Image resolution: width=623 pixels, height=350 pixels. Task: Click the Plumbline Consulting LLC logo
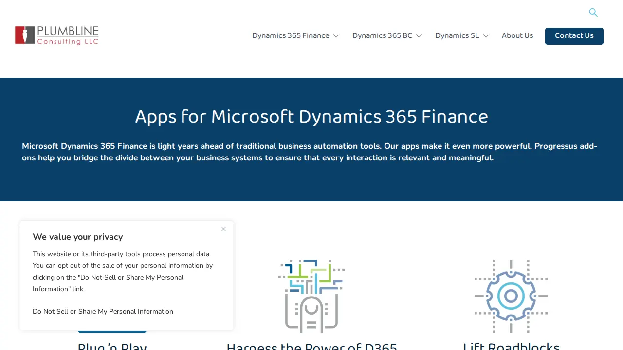(x=57, y=35)
